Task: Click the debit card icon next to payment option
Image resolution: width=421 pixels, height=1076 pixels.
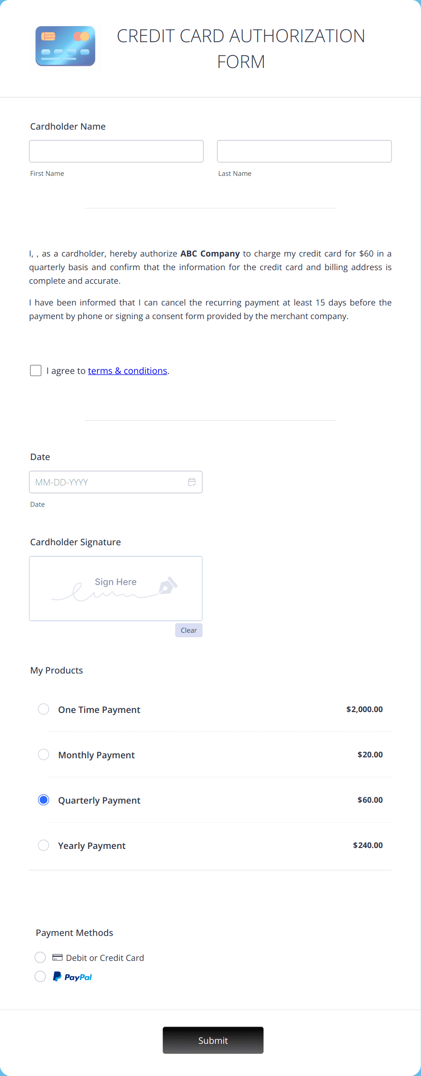Action: click(x=57, y=957)
